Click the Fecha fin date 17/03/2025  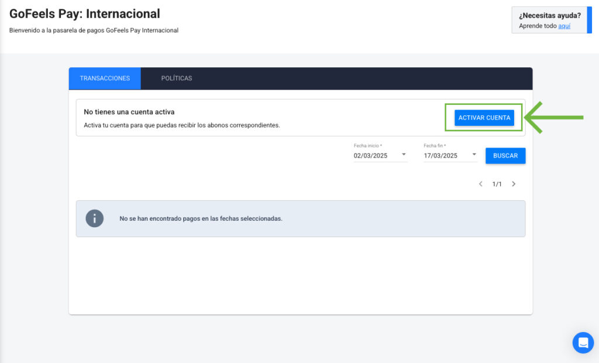[x=440, y=156]
